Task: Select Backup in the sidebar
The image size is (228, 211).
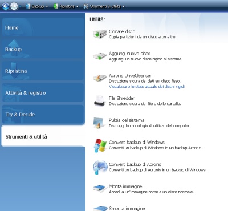Action: click(43, 49)
